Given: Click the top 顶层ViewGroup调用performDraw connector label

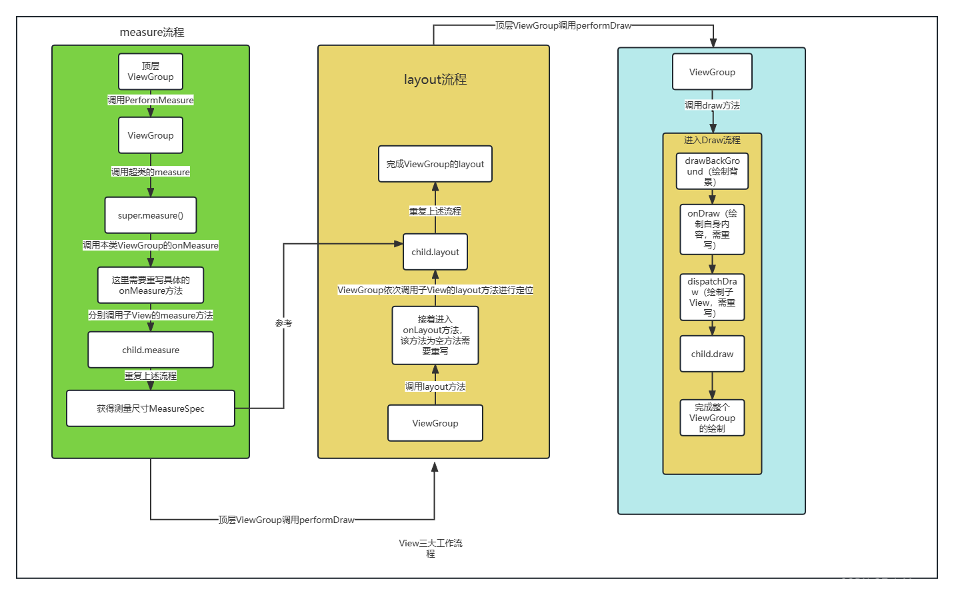Looking at the screenshot, I should coord(563,25).
